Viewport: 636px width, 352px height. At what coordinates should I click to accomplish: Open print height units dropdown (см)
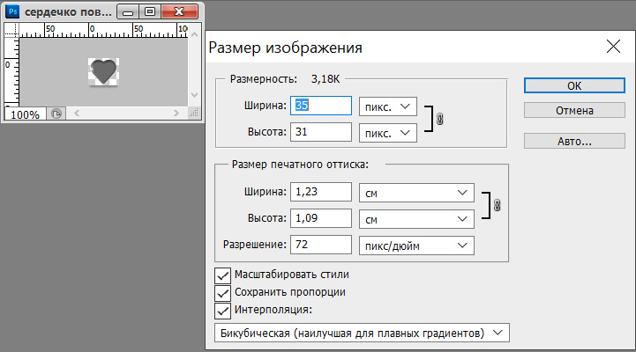pos(416,219)
